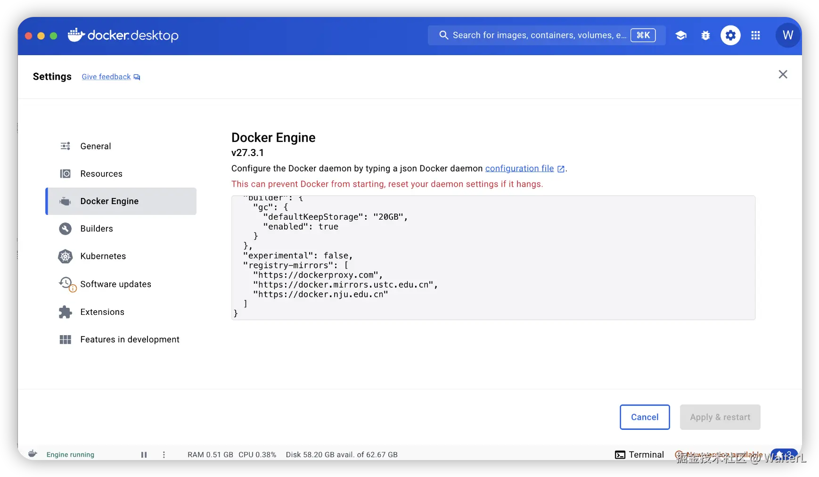Click the Settings gear icon in header
The image size is (819, 477).
(730, 35)
